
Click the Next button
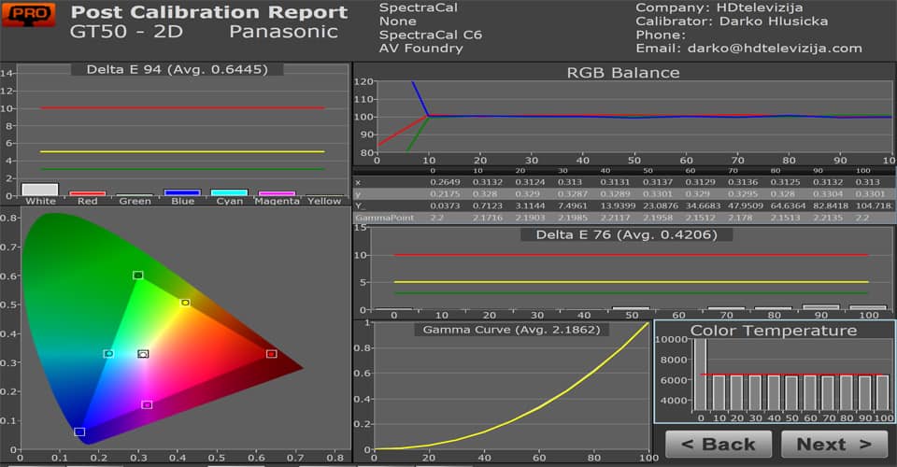pyautogui.click(x=833, y=445)
